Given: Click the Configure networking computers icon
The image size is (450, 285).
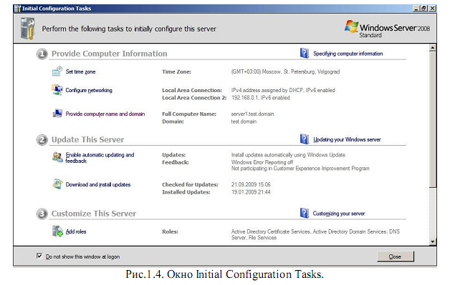Looking at the screenshot, I should (57, 90).
